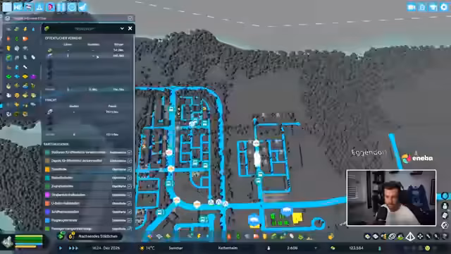Toggle the purple ship-stations legend checkbox

130,212
